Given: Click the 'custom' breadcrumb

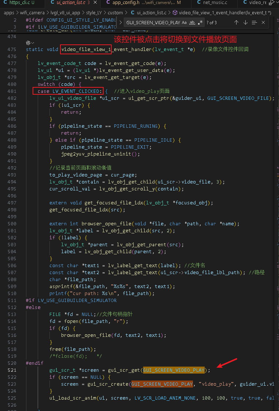Looking at the screenshot, I should [x=115, y=12].
